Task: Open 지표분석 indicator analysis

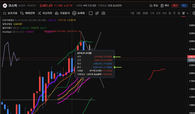Action: (62, 13)
